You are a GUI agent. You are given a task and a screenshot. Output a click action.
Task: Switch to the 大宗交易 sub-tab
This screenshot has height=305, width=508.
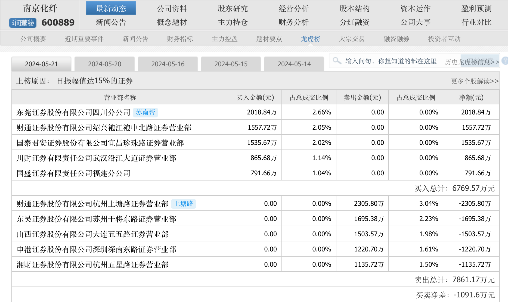(x=352, y=39)
